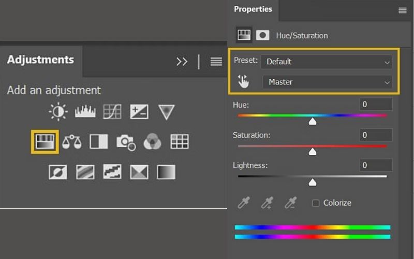Click the 'Saturation:' label
414x259 pixels.
click(252, 135)
